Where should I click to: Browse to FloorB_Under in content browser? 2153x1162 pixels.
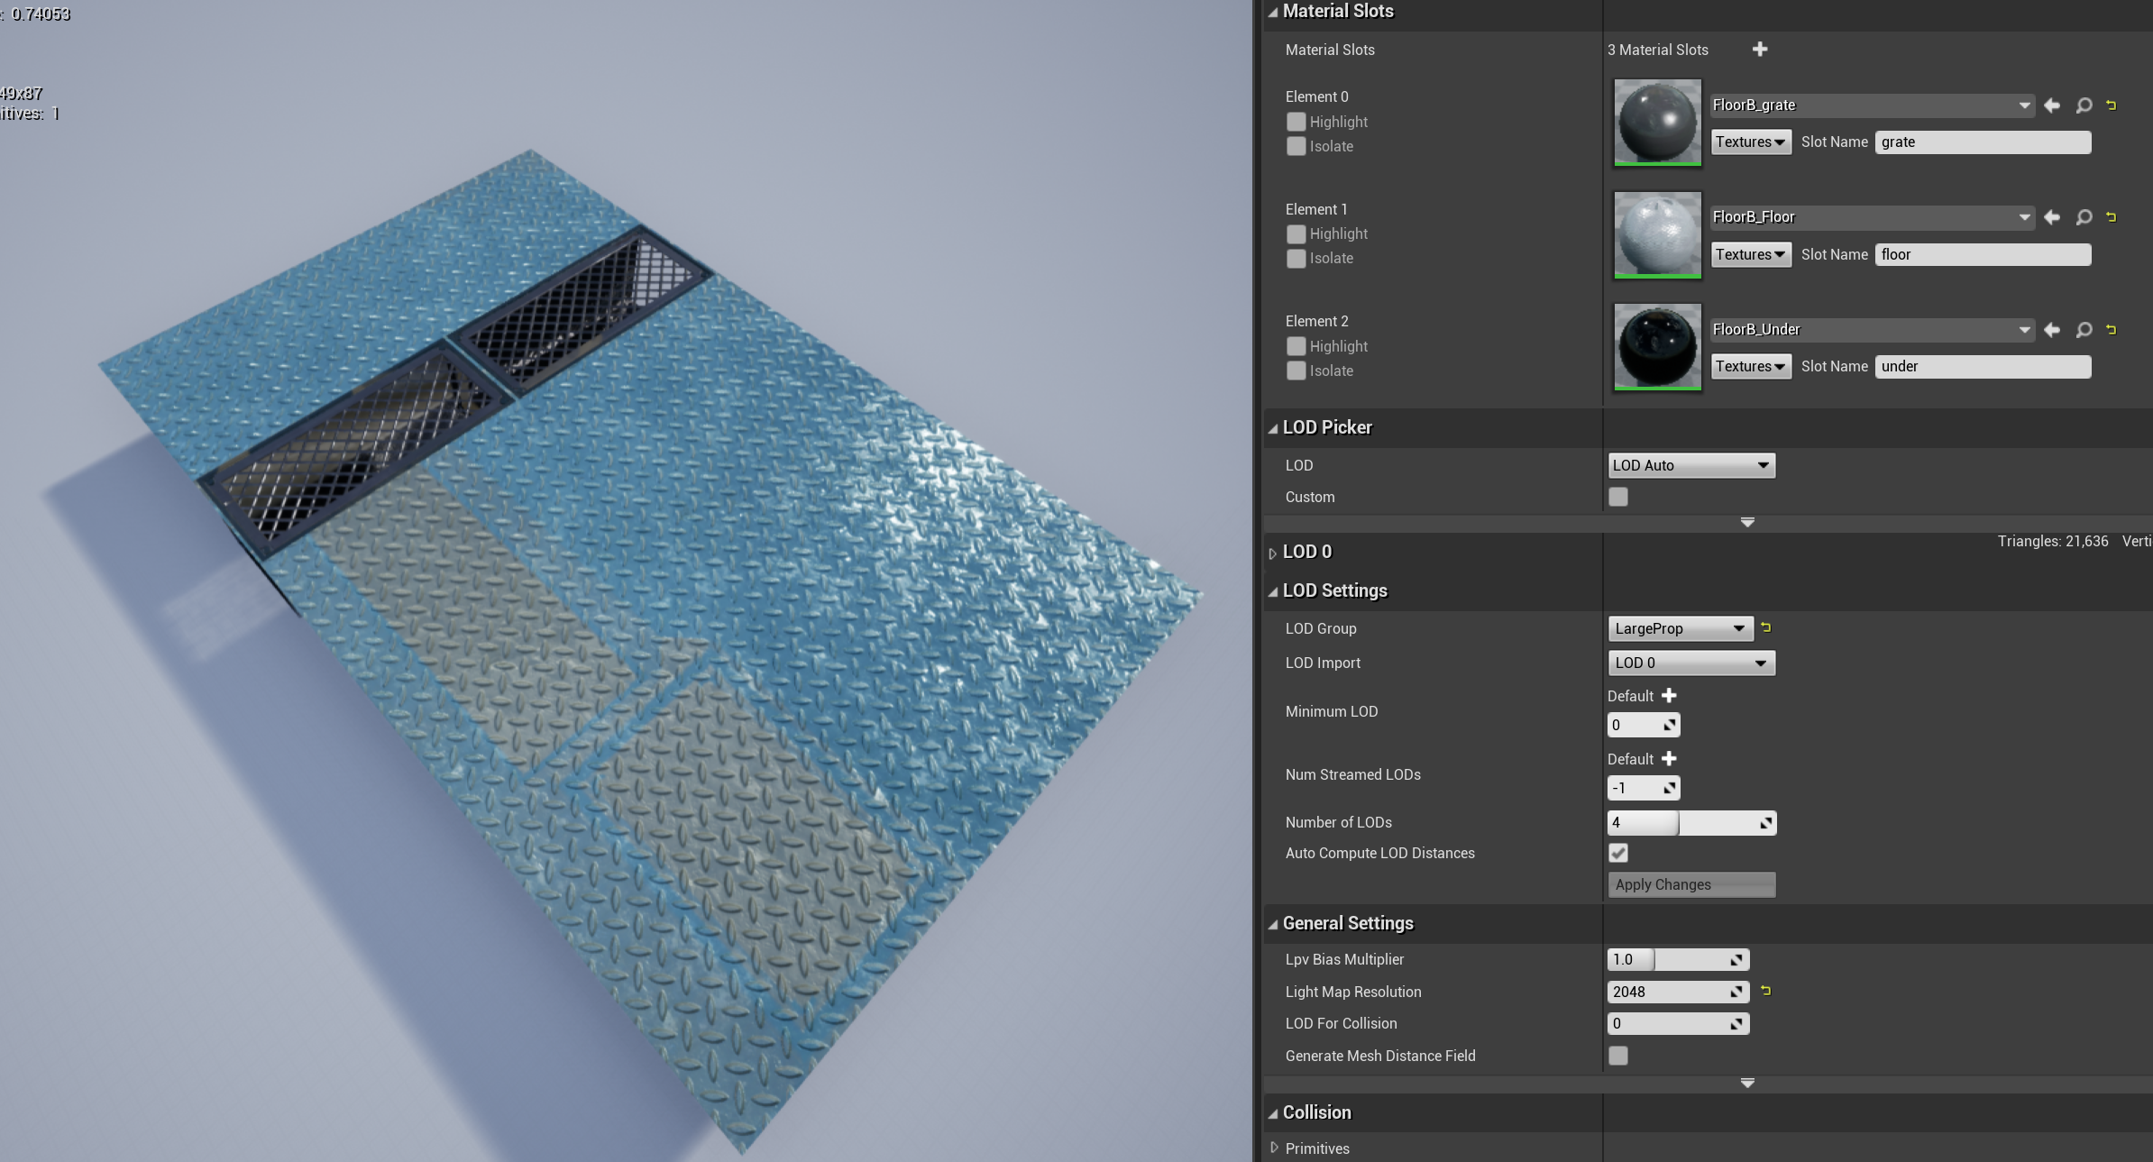tap(2084, 330)
